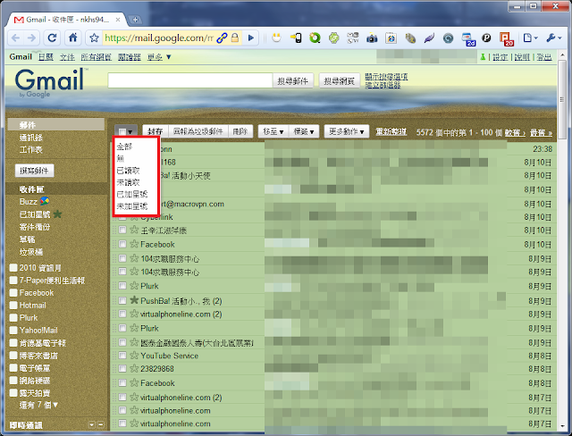
Task: Click the 回報為垃圾郵件 report spam button
Action: [198, 131]
